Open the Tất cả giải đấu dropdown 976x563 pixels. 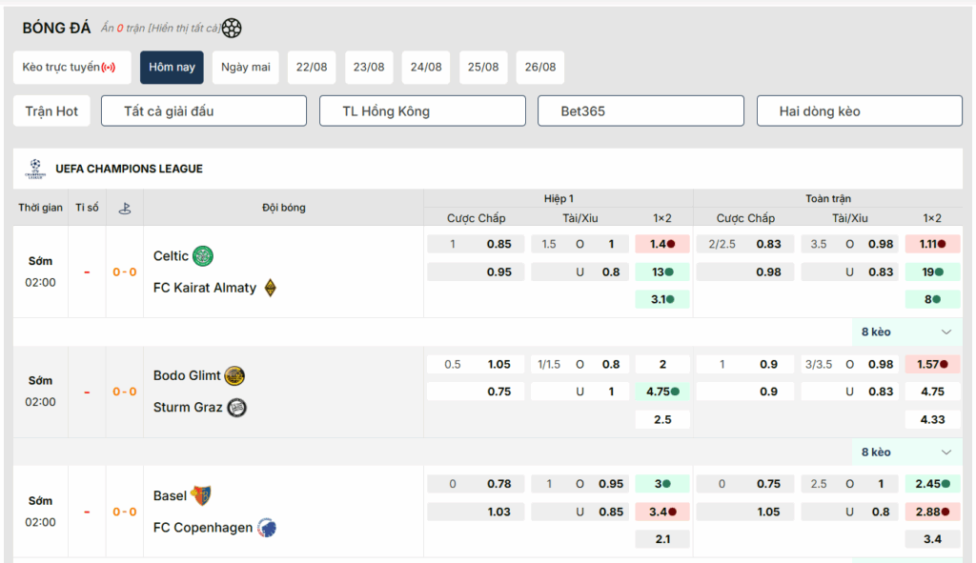204,111
